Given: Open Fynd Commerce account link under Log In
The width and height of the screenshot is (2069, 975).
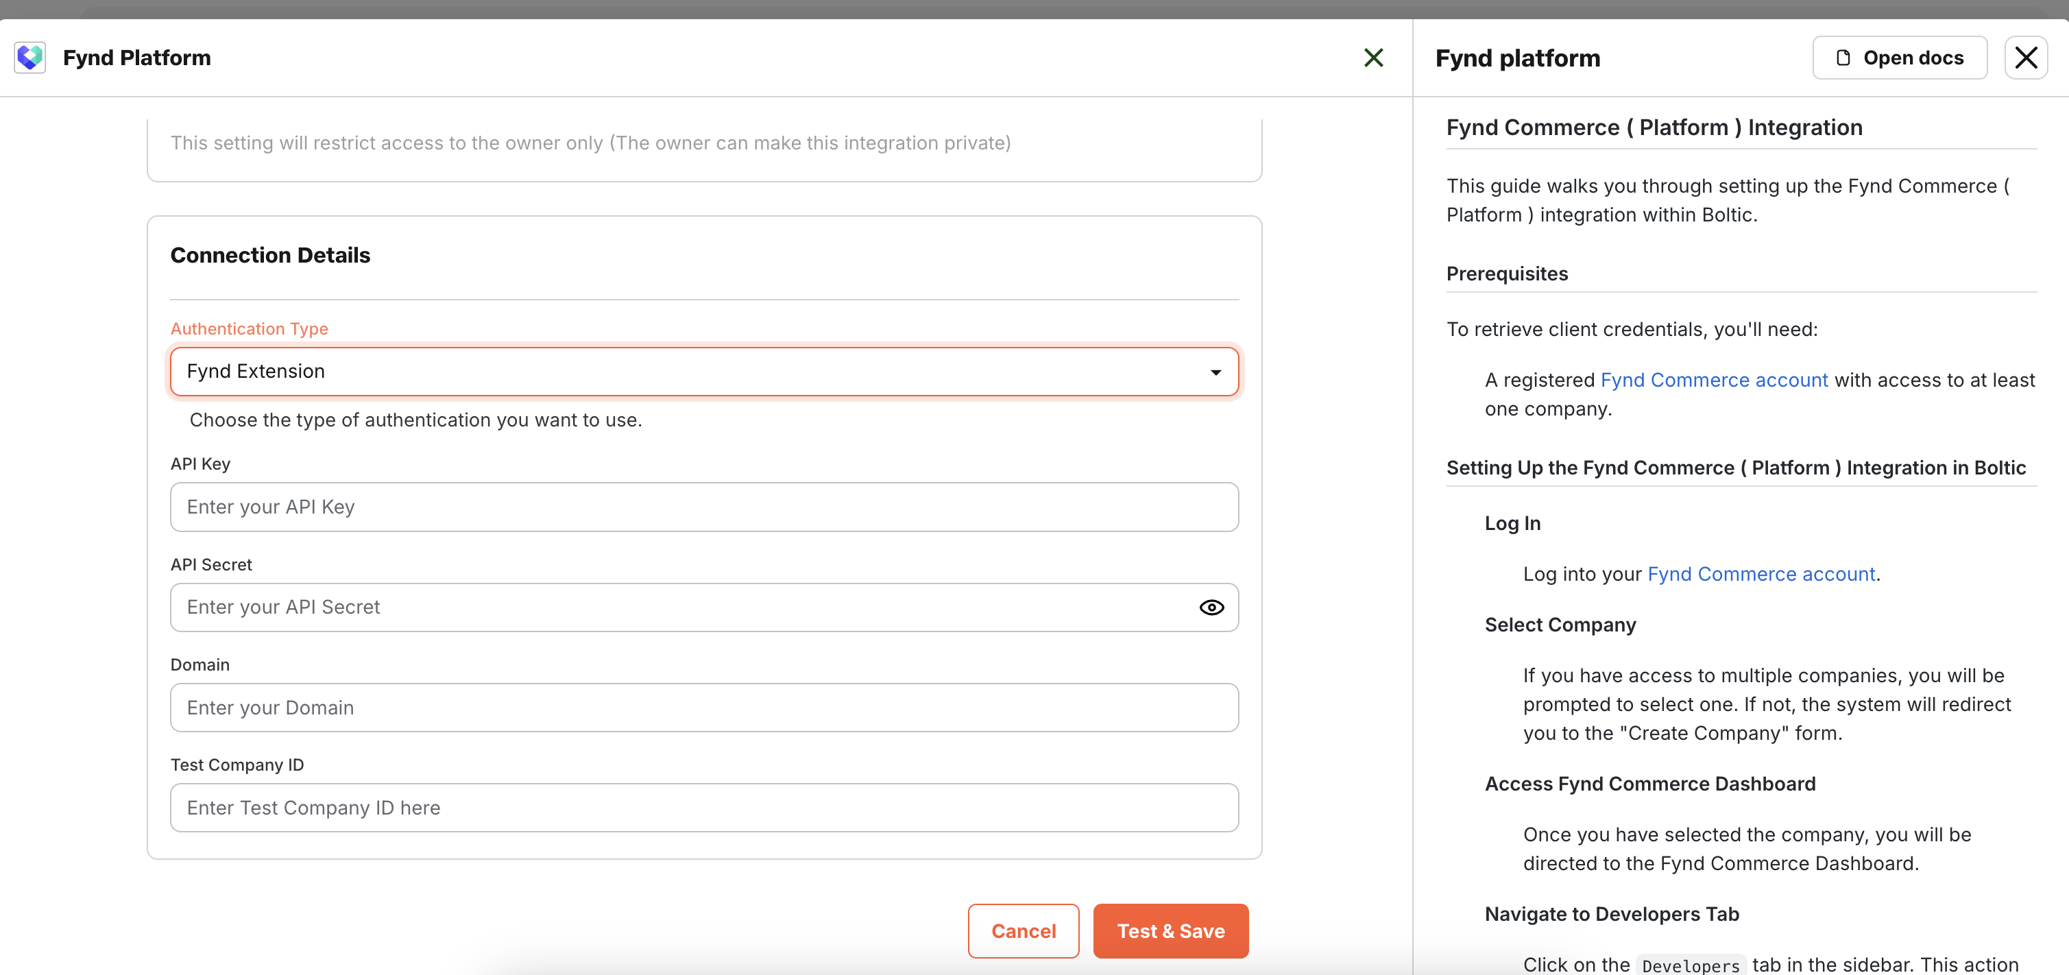Looking at the screenshot, I should click(x=1761, y=575).
